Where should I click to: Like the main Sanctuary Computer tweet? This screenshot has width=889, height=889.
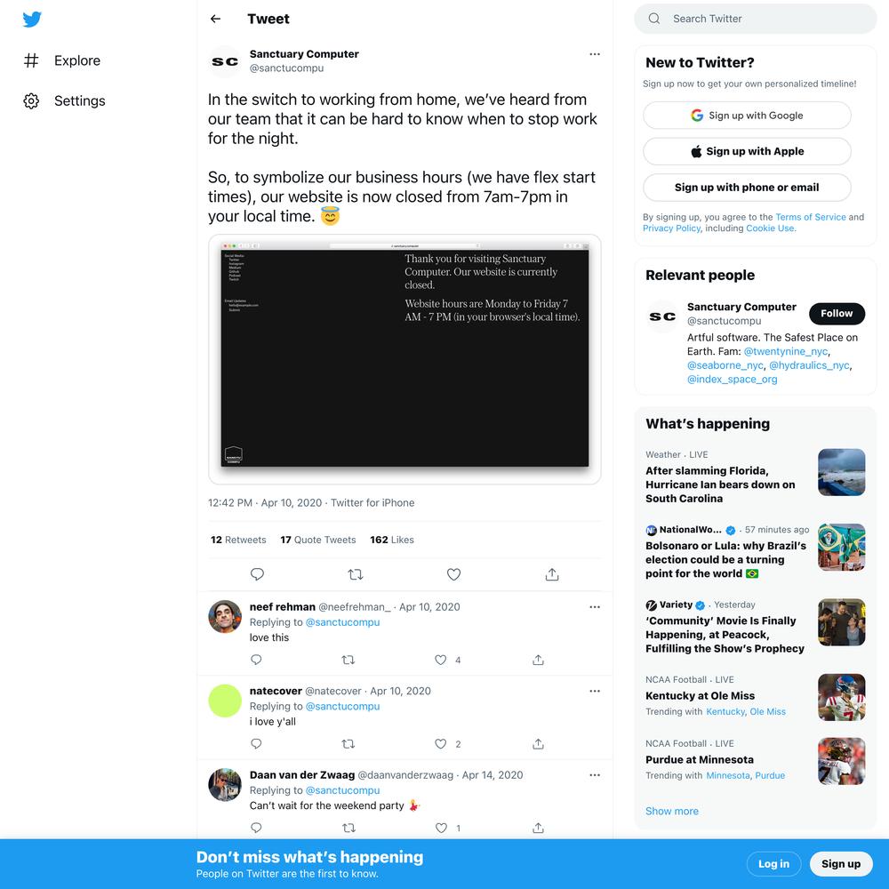(x=453, y=574)
